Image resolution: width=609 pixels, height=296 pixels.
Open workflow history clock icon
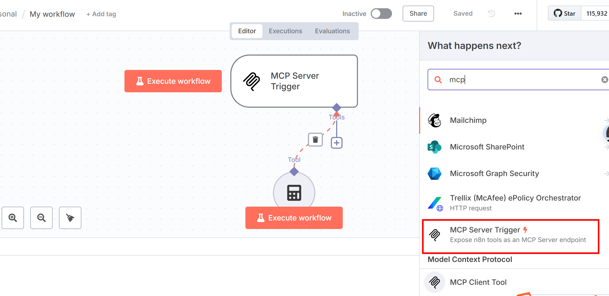pyautogui.click(x=491, y=14)
